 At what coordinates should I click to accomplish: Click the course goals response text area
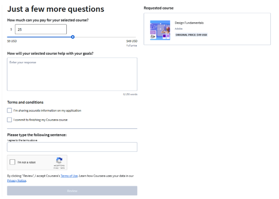72,74
